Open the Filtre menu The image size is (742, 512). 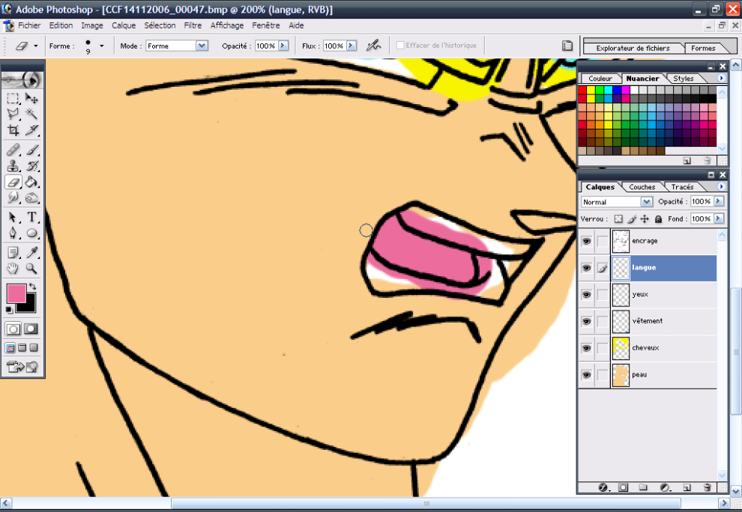[193, 25]
